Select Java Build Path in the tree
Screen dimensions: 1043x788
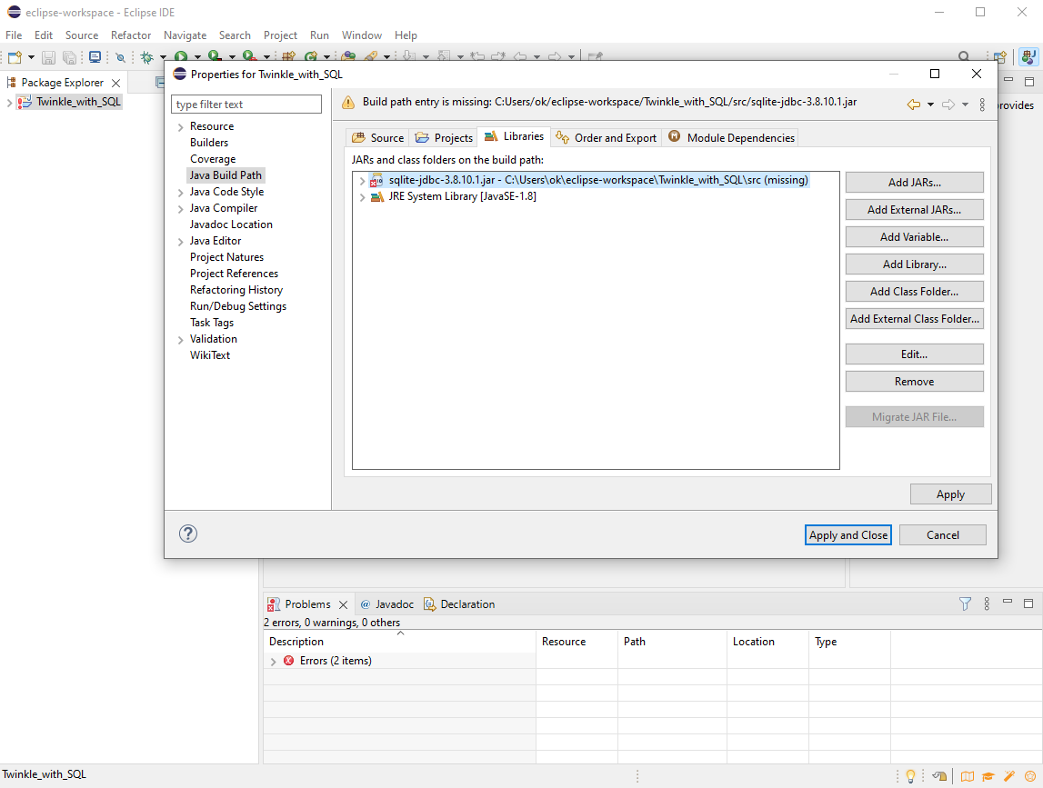226,175
